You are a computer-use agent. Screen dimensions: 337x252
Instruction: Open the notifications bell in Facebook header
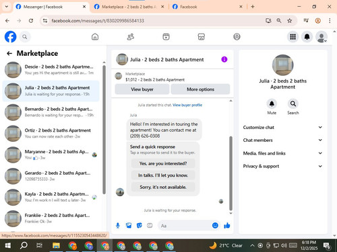307,37
